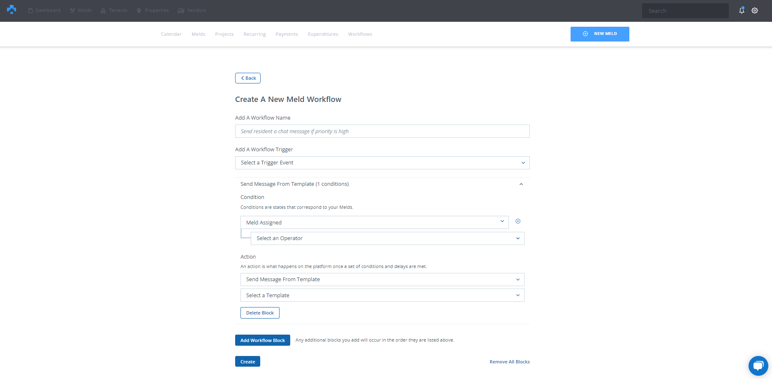The image size is (772, 379).
Task: Collapse the Send Message From Template block
Action: coord(521,184)
